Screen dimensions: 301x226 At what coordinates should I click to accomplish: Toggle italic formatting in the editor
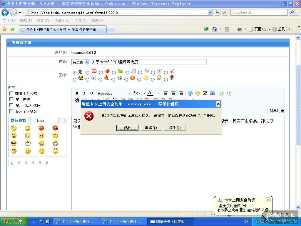84,93
